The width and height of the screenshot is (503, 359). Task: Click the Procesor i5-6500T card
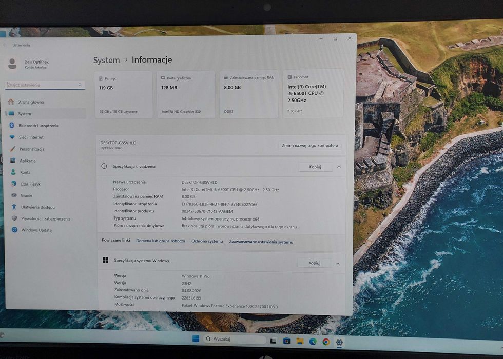tap(313, 93)
